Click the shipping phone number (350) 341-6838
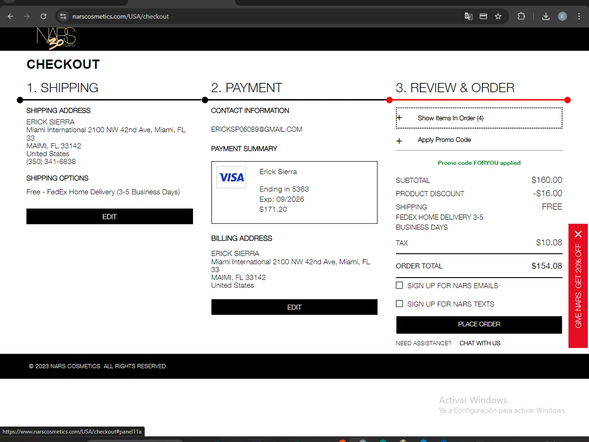Viewport: 589px width, 442px height. (x=51, y=162)
